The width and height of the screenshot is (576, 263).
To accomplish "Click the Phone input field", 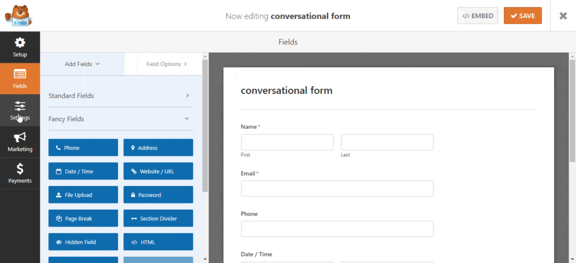I will (x=337, y=229).
